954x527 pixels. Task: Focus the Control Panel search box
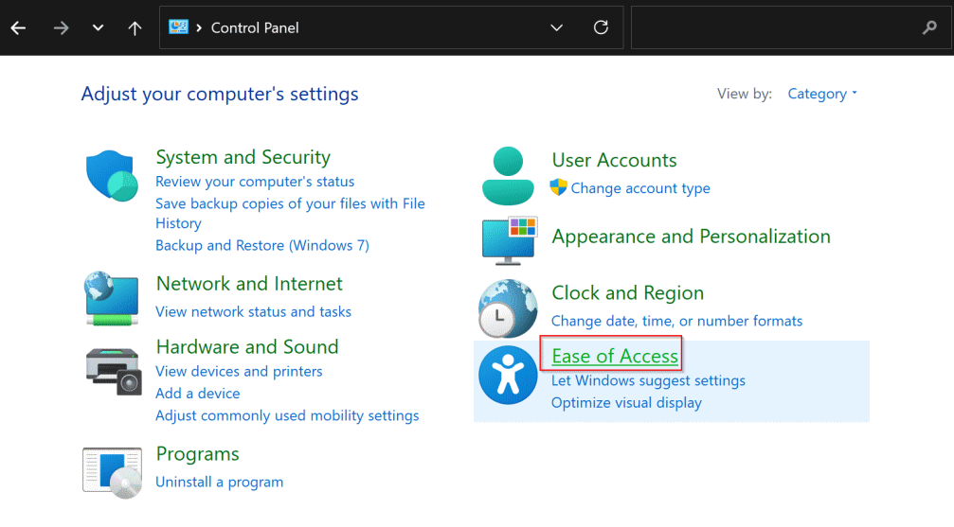tap(791, 27)
